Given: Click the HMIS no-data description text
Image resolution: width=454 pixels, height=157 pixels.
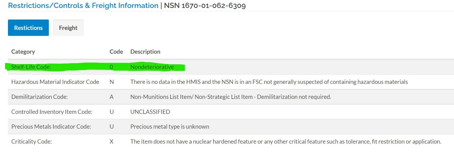Looking at the screenshot, I should point(269,82).
